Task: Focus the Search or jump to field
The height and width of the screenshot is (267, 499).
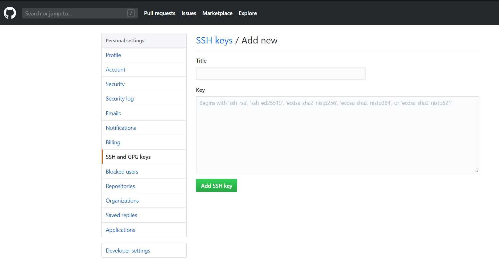Action: point(80,13)
